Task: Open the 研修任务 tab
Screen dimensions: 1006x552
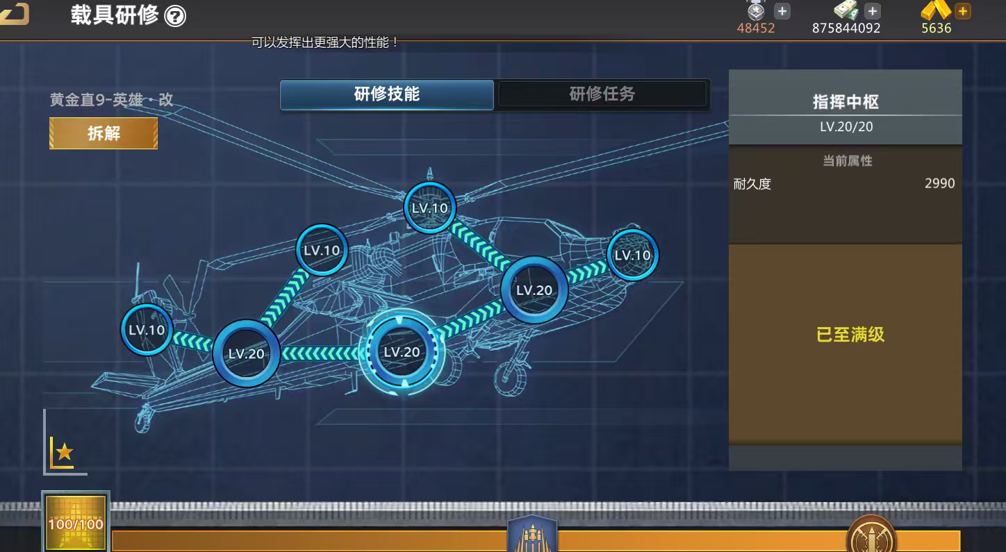Action: tap(602, 94)
